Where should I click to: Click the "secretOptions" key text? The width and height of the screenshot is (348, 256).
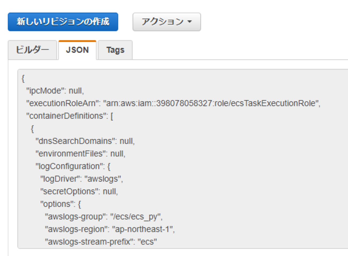coord(69,191)
